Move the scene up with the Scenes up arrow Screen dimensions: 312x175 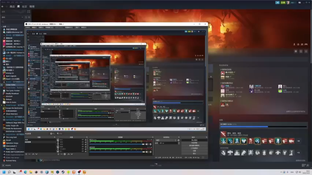[33, 154]
